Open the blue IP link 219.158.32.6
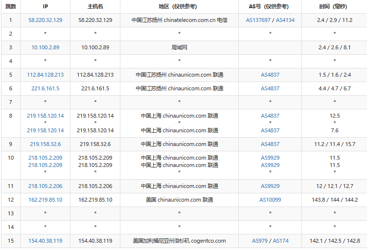Screen dimensions: 367x250 (46, 144)
